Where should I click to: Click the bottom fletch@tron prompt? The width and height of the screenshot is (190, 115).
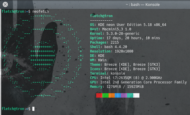[x=16, y=109]
